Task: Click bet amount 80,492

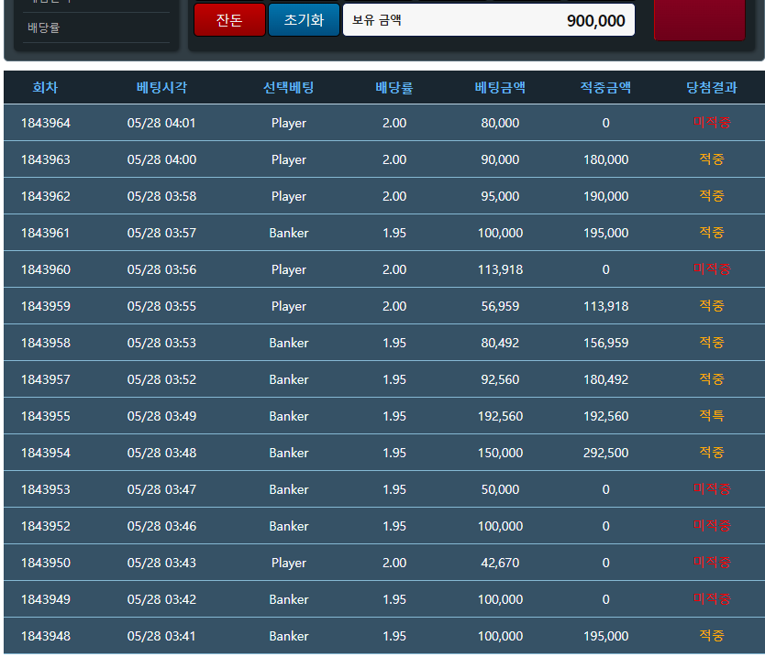Action: click(x=500, y=343)
